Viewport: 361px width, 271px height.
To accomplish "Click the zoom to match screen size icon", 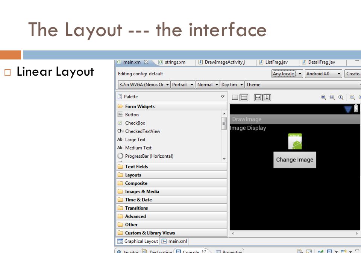I will point(323,97).
